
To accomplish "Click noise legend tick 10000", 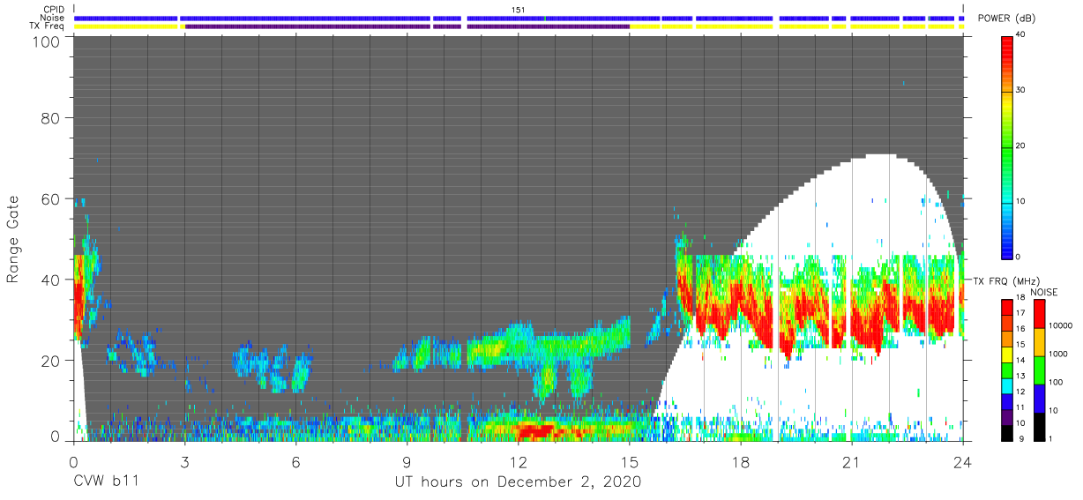I will [1062, 326].
